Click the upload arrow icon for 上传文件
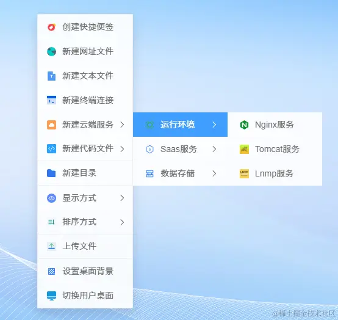The image size is (338, 320). 51,246
